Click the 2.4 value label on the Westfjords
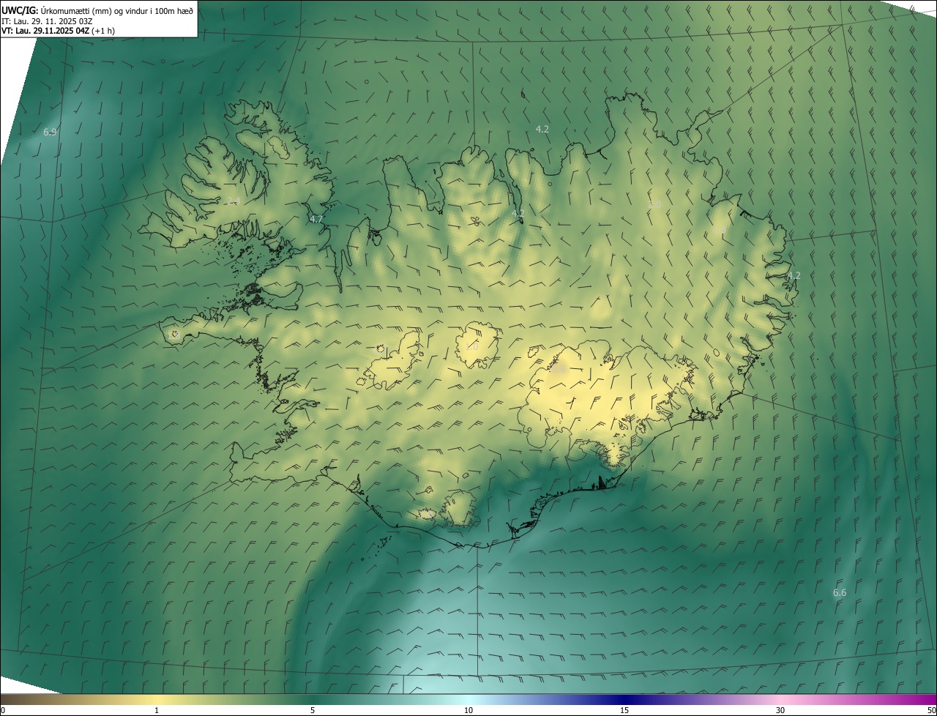 point(234,201)
